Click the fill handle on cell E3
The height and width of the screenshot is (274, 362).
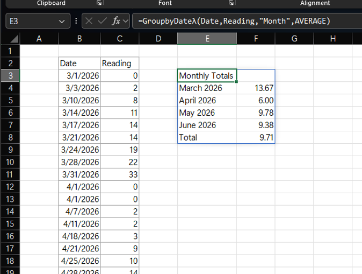236,82
